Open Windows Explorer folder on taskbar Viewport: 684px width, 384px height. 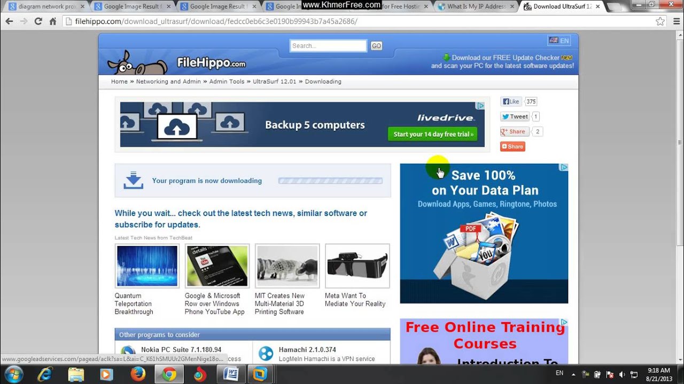tap(76, 374)
